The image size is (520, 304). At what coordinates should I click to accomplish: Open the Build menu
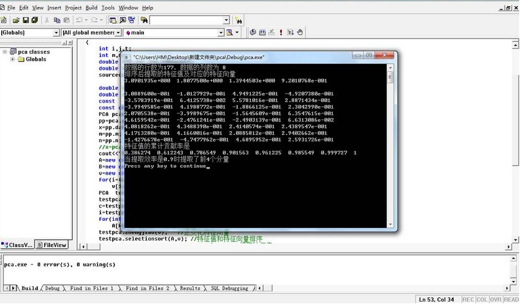click(x=92, y=8)
